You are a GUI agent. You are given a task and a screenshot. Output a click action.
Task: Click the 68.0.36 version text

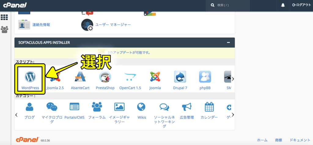(x=45, y=141)
